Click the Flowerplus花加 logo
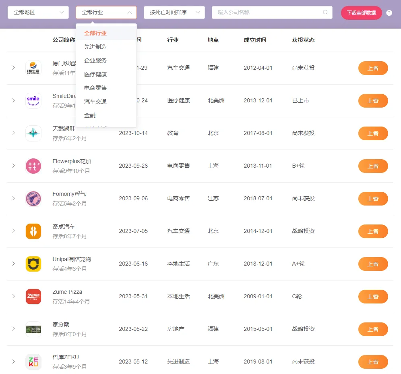Viewport: 401px width, 374px height. click(33, 166)
